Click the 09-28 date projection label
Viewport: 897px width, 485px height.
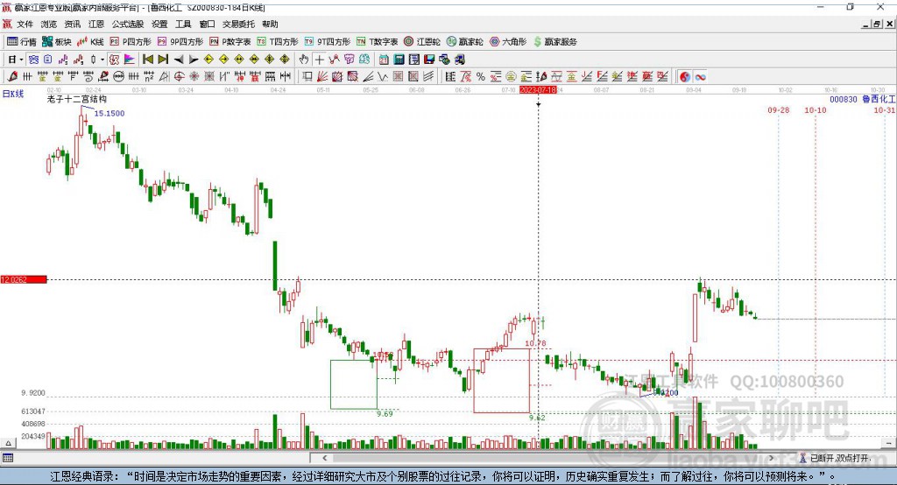778,109
